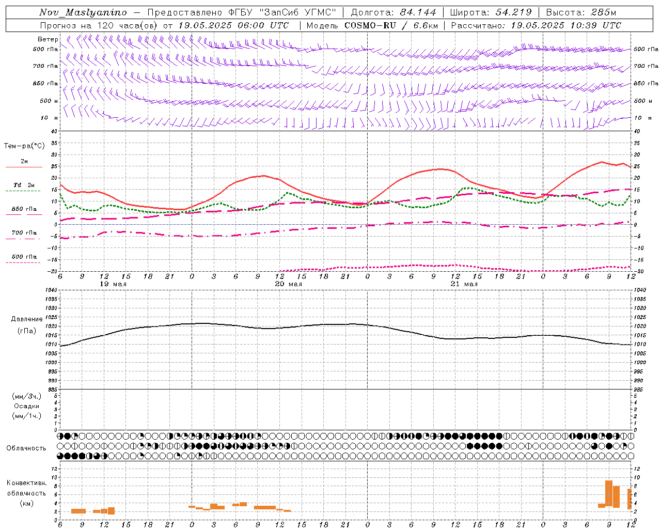Click the 19 мая date label

113,284
